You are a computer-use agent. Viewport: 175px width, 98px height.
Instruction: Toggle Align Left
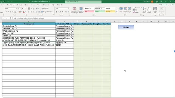pos(29,12)
